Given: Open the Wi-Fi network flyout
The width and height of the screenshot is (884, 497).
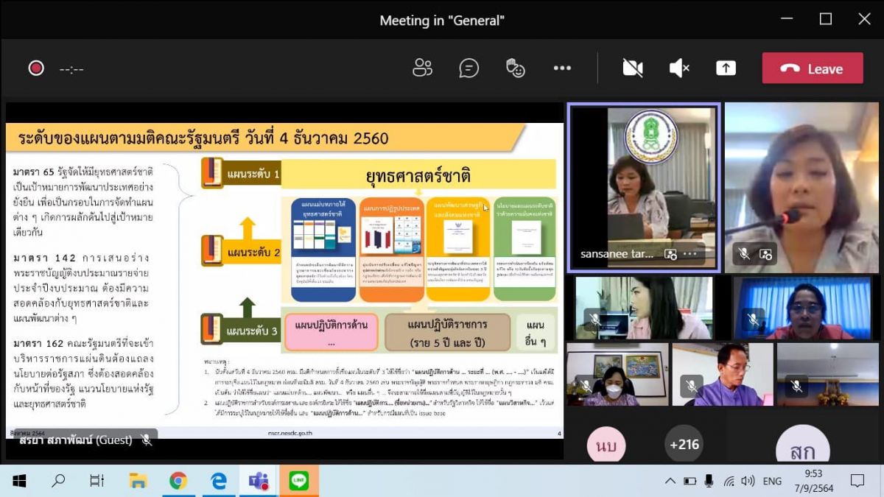Looking at the screenshot, I should click(729, 481).
